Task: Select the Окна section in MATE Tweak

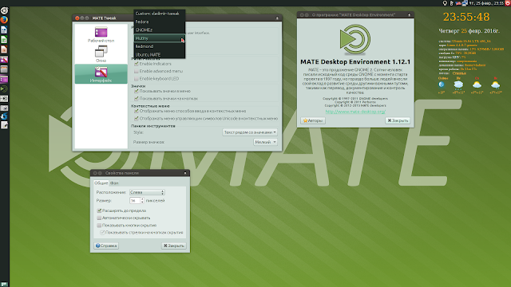Action: point(101,54)
